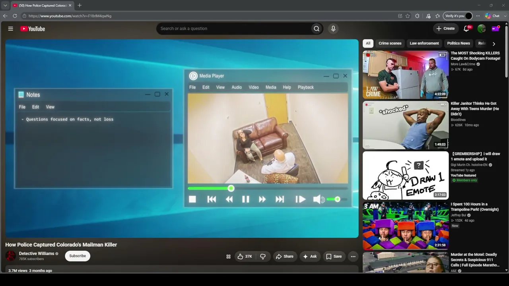Reload the page with the refresh icon
Screen dimensions: 509x286
pos(15,16)
